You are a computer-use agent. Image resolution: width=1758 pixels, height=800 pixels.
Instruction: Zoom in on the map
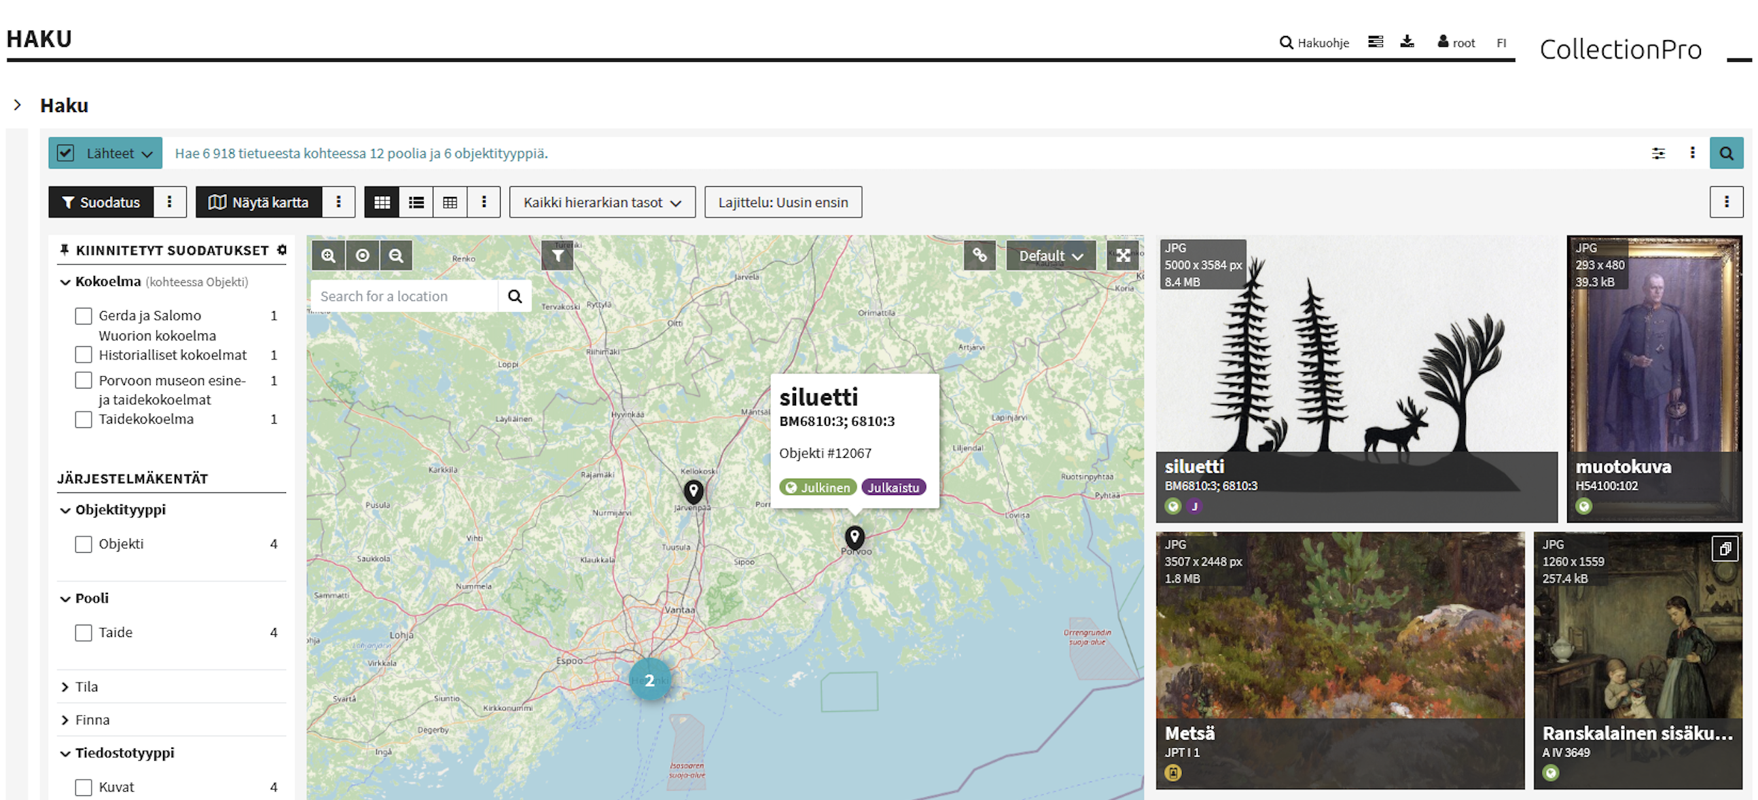pyautogui.click(x=329, y=256)
